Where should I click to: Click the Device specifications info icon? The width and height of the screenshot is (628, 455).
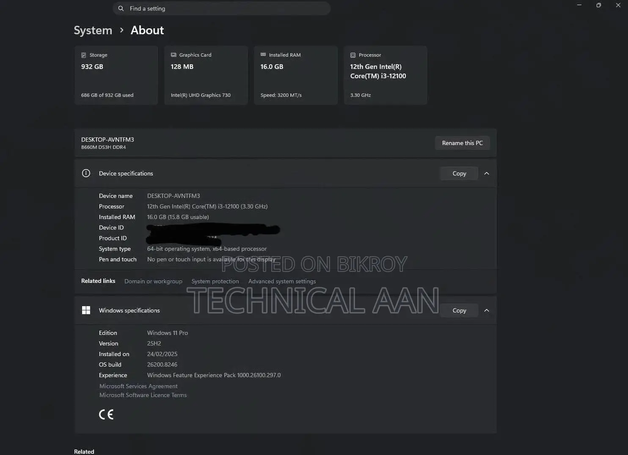click(x=86, y=173)
